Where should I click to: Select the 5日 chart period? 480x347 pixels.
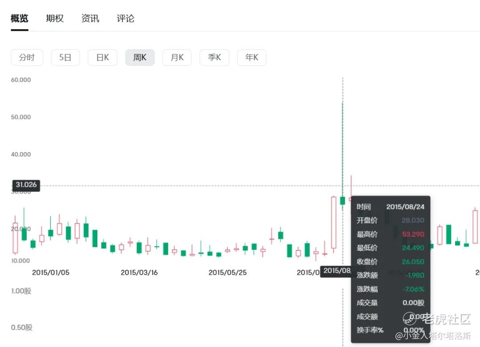pyautogui.click(x=65, y=58)
